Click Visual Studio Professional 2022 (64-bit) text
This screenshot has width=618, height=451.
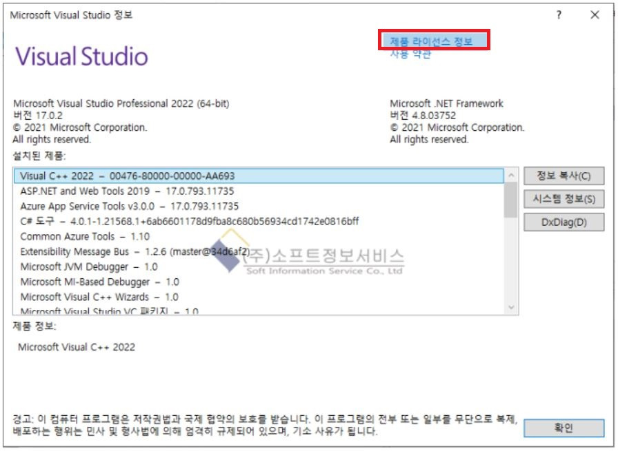coord(121,103)
